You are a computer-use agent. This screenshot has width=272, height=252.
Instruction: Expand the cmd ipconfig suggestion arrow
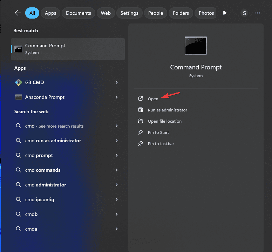116,199
